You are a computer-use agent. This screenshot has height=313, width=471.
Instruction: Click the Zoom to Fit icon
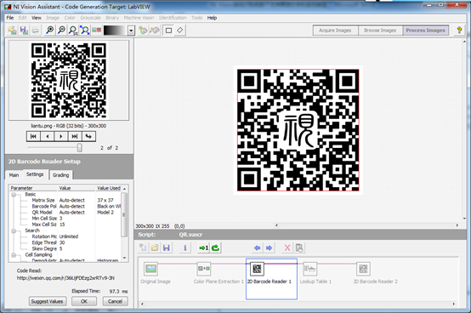85,30
